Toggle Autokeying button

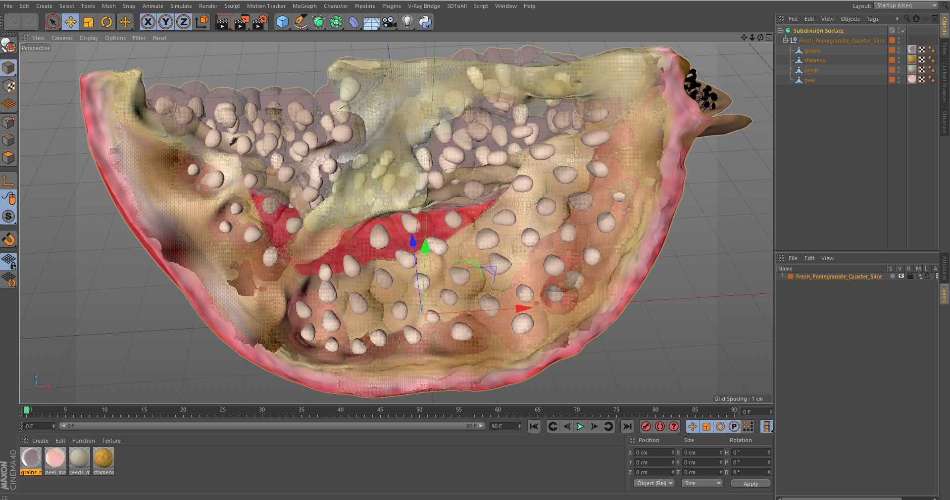660,426
